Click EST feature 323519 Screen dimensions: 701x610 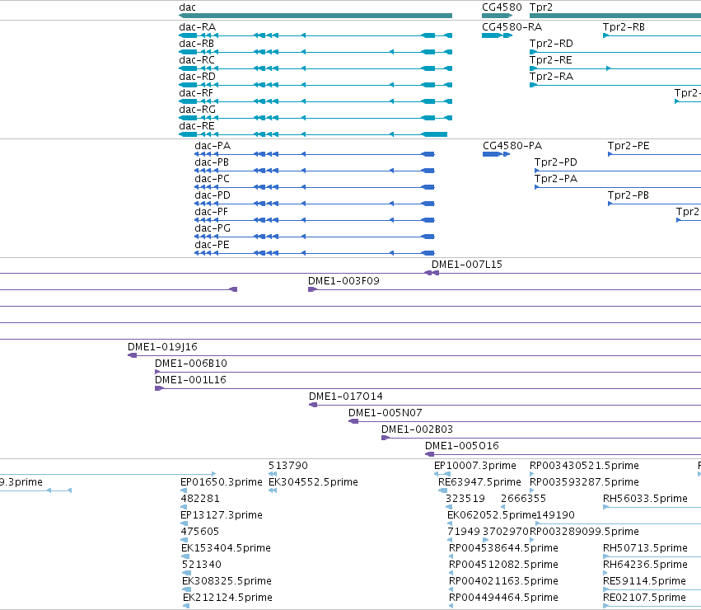(465, 499)
